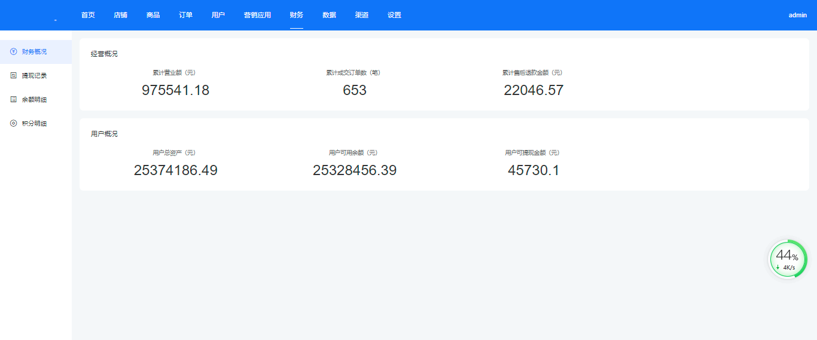Click the 余额明细 list icon
Screen dimensions: 817x340
[14, 100]
